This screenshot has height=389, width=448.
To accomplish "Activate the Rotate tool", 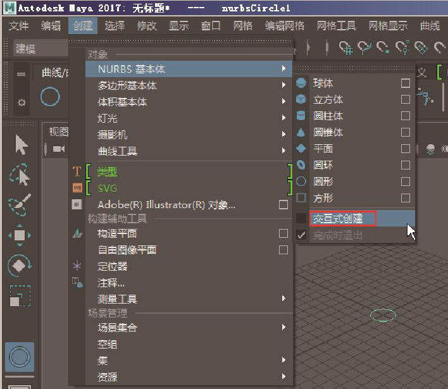I will 20,265.
